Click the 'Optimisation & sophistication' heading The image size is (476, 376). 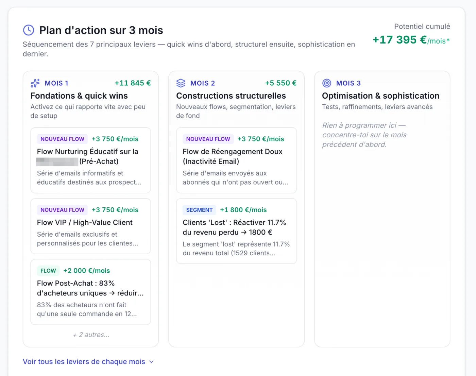pos(381,96)
